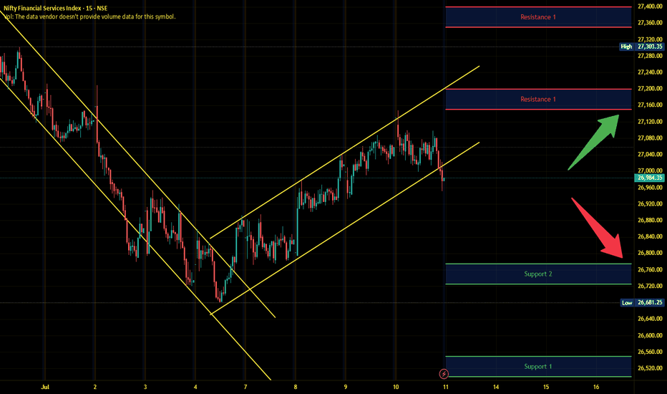667x394 pixels.
Task: Click the 27,240.00 price axis label
Action: point(650,72)
